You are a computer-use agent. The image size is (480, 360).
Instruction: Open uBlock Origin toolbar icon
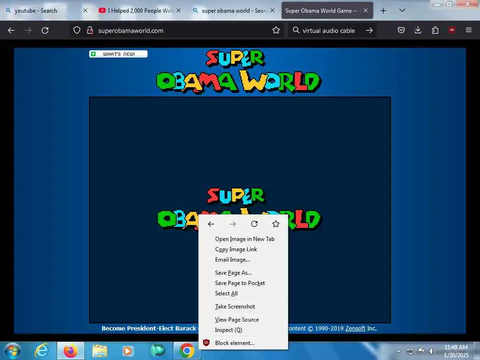pyautogui.click(x=452, y=30)
